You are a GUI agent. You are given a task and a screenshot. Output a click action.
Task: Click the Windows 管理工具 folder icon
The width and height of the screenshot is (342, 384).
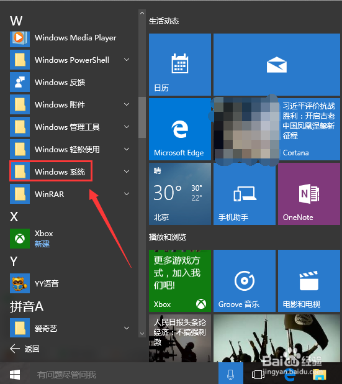pyautogui.click(x=20, y=127)
